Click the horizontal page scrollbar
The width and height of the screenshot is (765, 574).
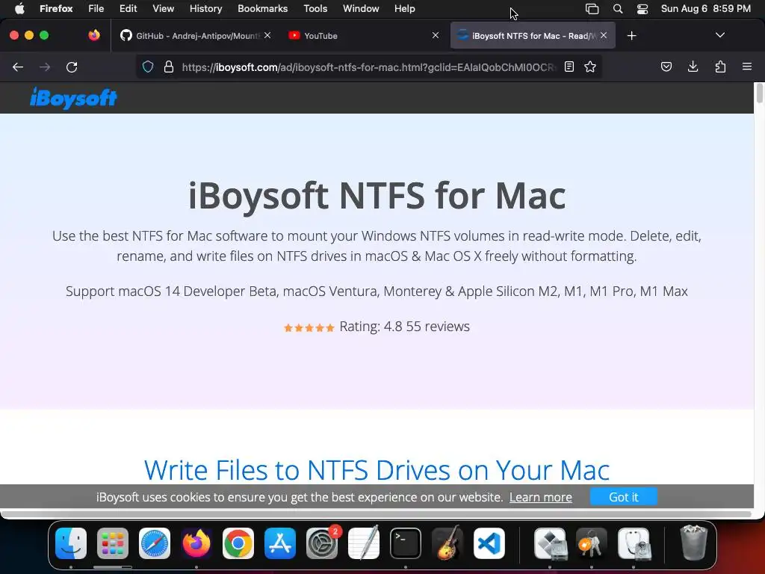377,514
